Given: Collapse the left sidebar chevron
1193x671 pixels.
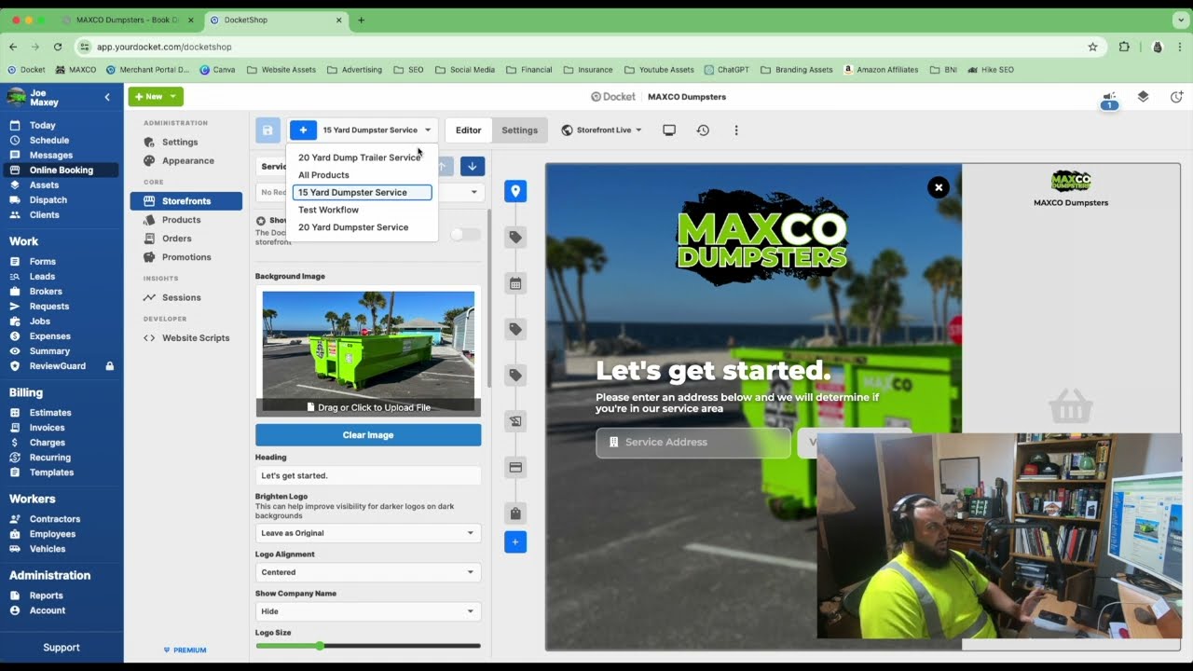Looking at the screenshot, I should (107, 97).
